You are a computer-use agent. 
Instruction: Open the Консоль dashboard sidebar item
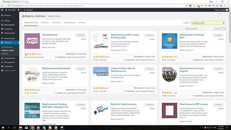coord(9,15)
